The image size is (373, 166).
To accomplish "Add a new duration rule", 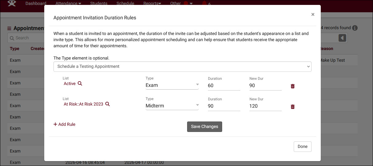I will (x=65, y=124).
